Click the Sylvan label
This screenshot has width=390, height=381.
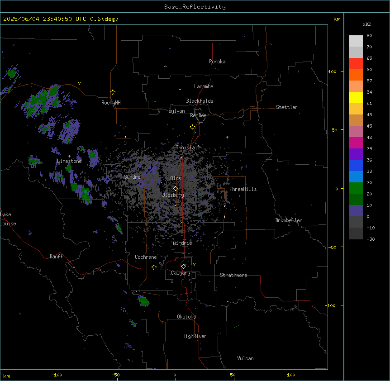pos(176,111)
